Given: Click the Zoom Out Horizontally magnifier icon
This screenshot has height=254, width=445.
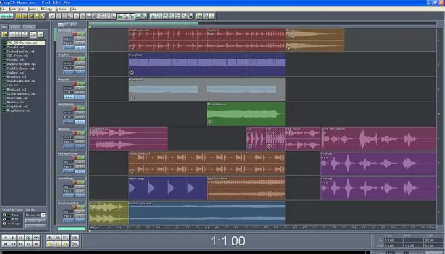Looking at the screenshot, I should 58,238.
